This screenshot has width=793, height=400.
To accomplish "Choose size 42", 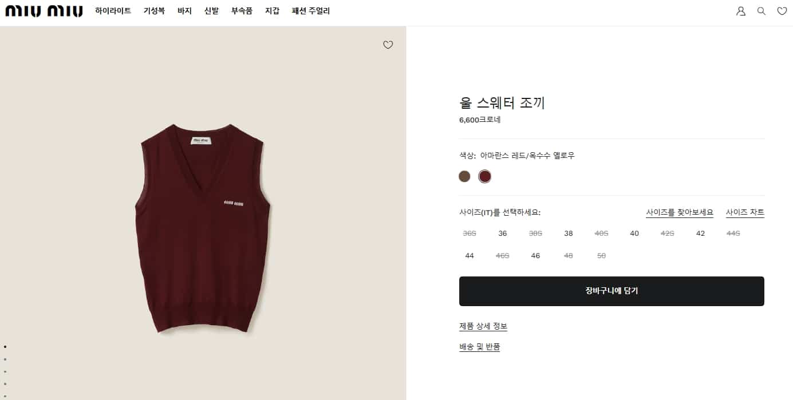I will point(700,233).
